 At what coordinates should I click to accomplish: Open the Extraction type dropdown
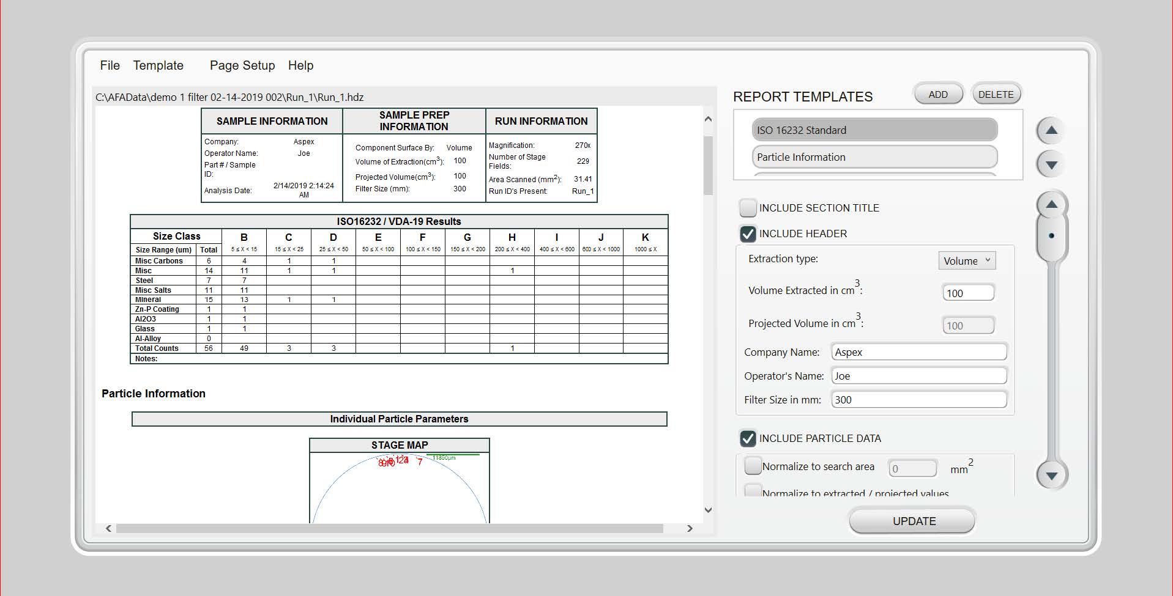click(x=966, y=261)
